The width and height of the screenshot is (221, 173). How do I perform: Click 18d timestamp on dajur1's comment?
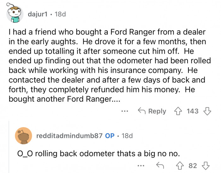pyautogui.click(x=60, y=15)
